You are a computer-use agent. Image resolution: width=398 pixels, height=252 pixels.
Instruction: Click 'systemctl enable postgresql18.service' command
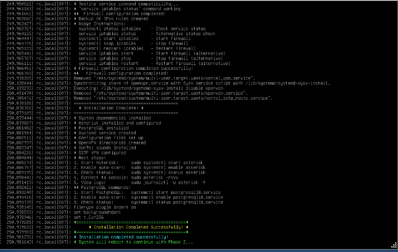[x=176, y=197]
